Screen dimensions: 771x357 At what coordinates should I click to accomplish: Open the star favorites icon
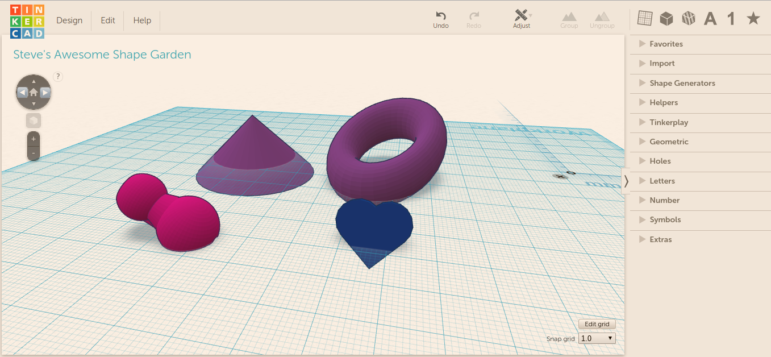(x=753, y=19)
